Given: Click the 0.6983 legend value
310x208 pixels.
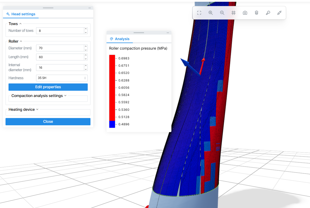Looking at the screenshot, I should coord(124,58).
